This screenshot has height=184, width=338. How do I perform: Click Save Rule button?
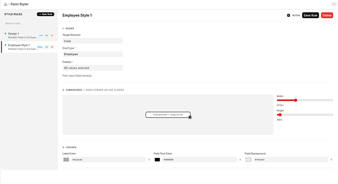pyautogui.click(x=311, y=15)
